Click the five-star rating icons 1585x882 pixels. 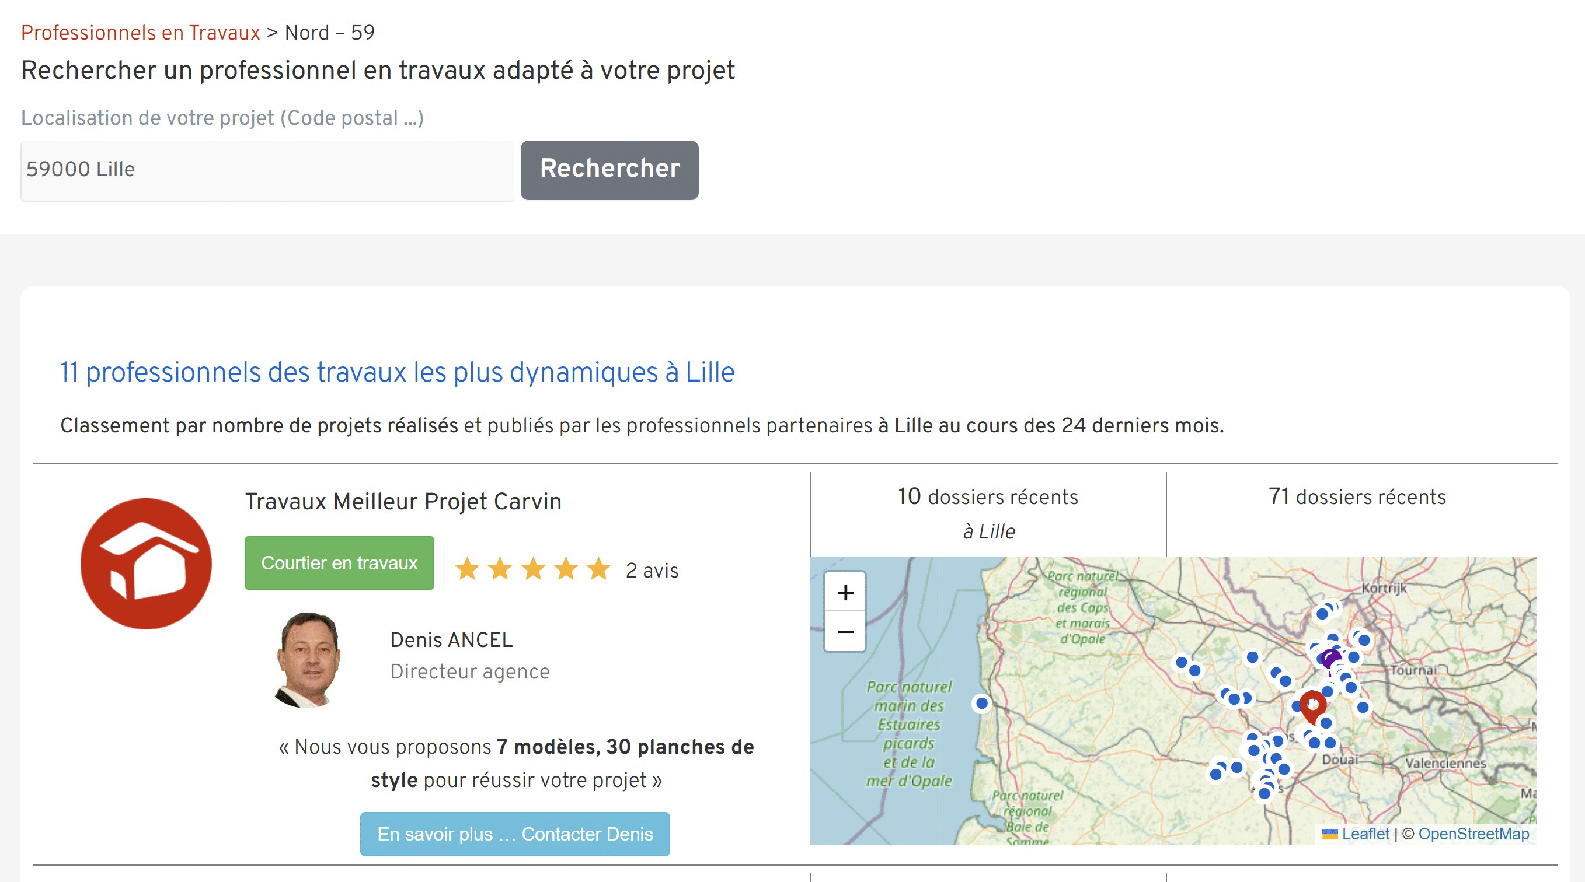(532, 569)
